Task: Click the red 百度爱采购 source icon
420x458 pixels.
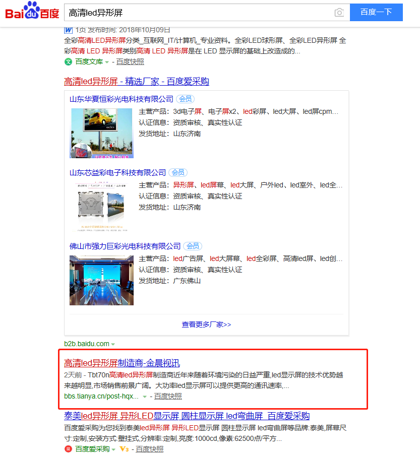Action: [x=68, y=449]
